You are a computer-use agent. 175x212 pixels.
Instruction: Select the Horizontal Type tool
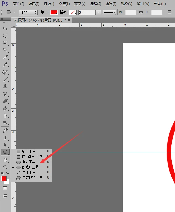pyautogui.click(x=5, y=138)
